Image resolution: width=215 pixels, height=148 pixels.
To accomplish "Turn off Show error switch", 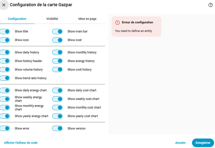I will (5, 128).
